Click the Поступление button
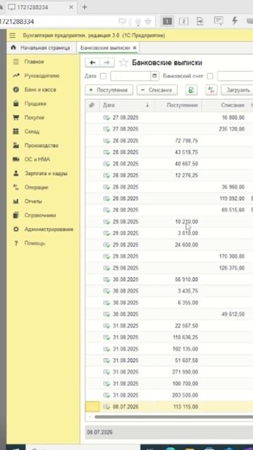 pyautogui.click(x=109, y=90)
